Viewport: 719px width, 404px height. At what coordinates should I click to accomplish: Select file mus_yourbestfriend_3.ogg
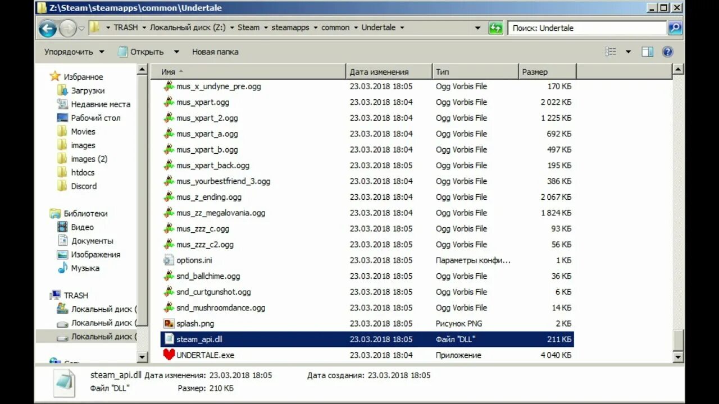[x=223, y=181]
